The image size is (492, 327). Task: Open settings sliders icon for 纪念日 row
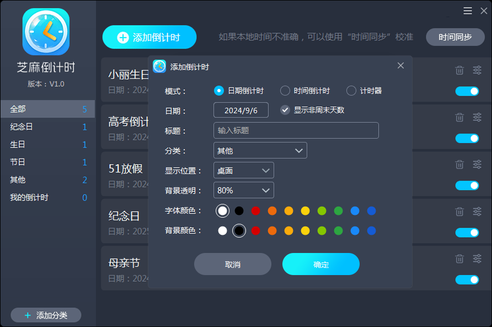tap(477, 212)
